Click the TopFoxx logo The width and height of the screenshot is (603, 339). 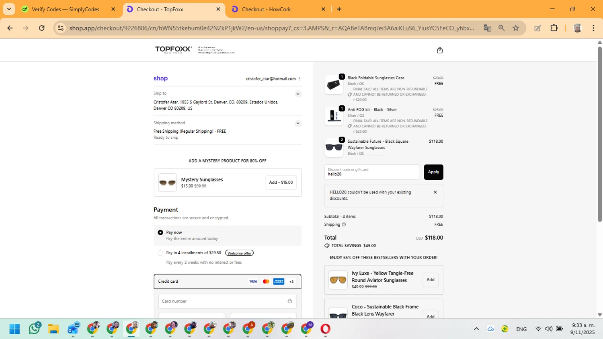173,49
